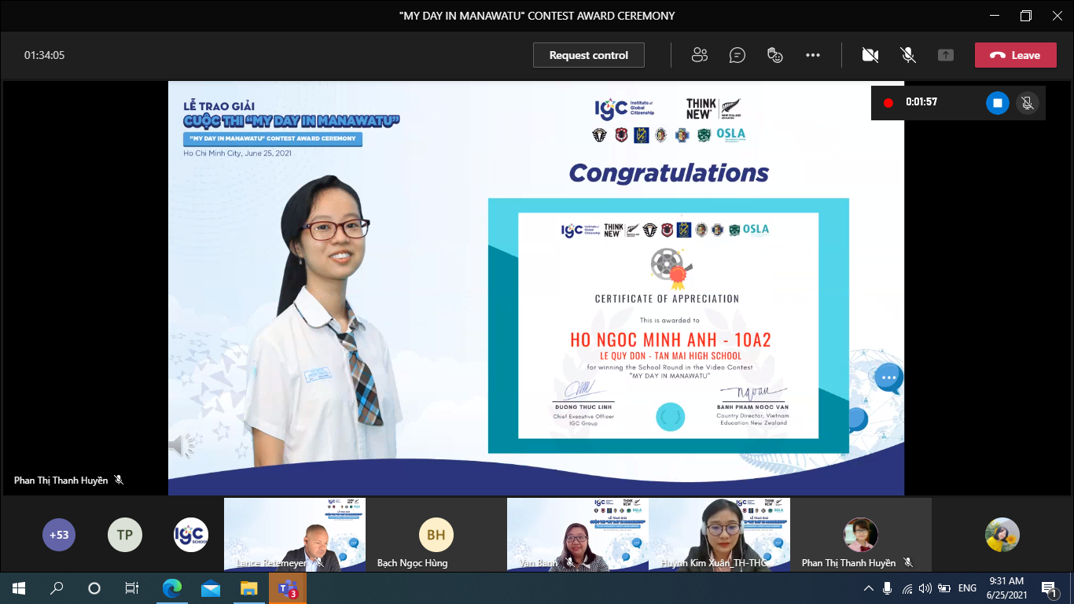
Task: Click the Request control button
Action: 588,55
